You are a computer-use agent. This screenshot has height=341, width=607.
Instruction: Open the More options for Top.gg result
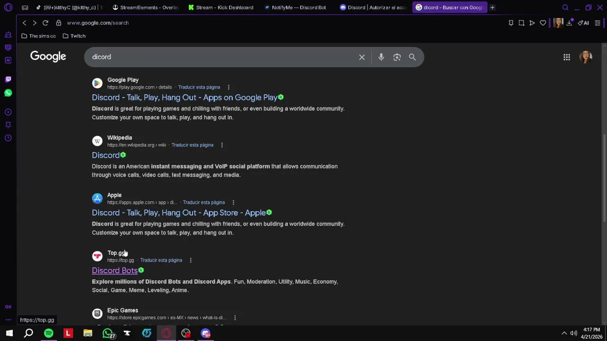tap(191, 260)
